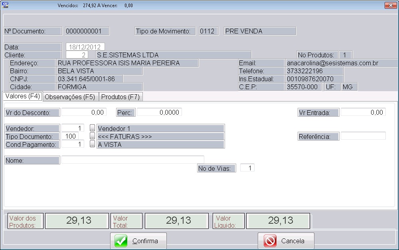Click the green checkmark Confirma button
The height and width of the screenshot is (250, 399).
click(138, 241)
